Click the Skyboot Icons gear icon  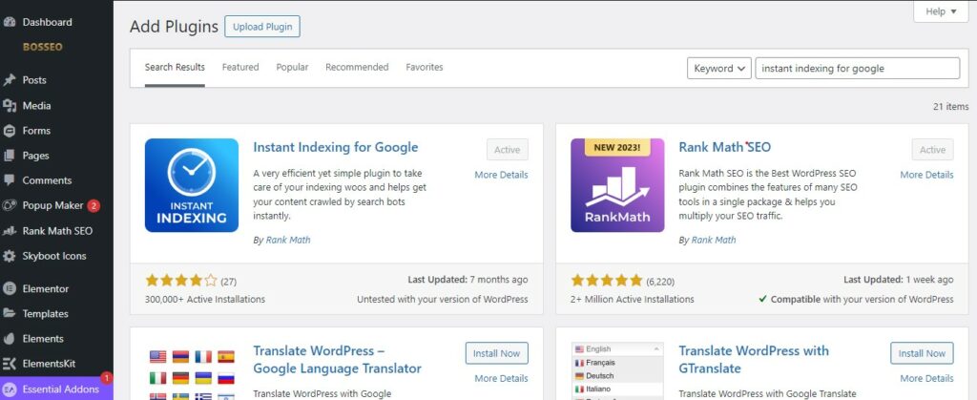tap(9, 256)
